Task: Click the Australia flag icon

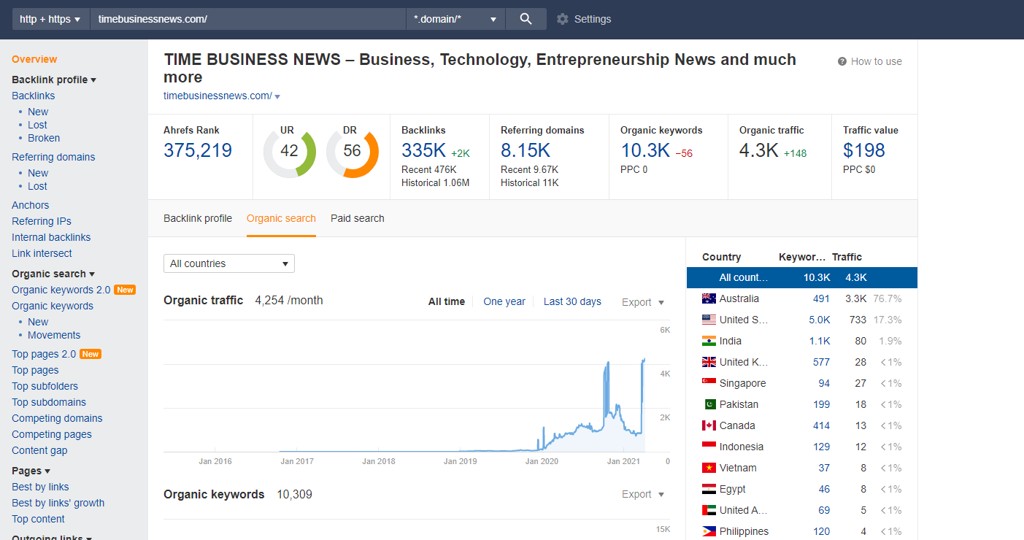Action: (x=709, y=298)
